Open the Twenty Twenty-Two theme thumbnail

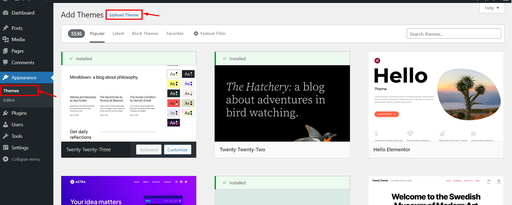(x=282, y=103)
